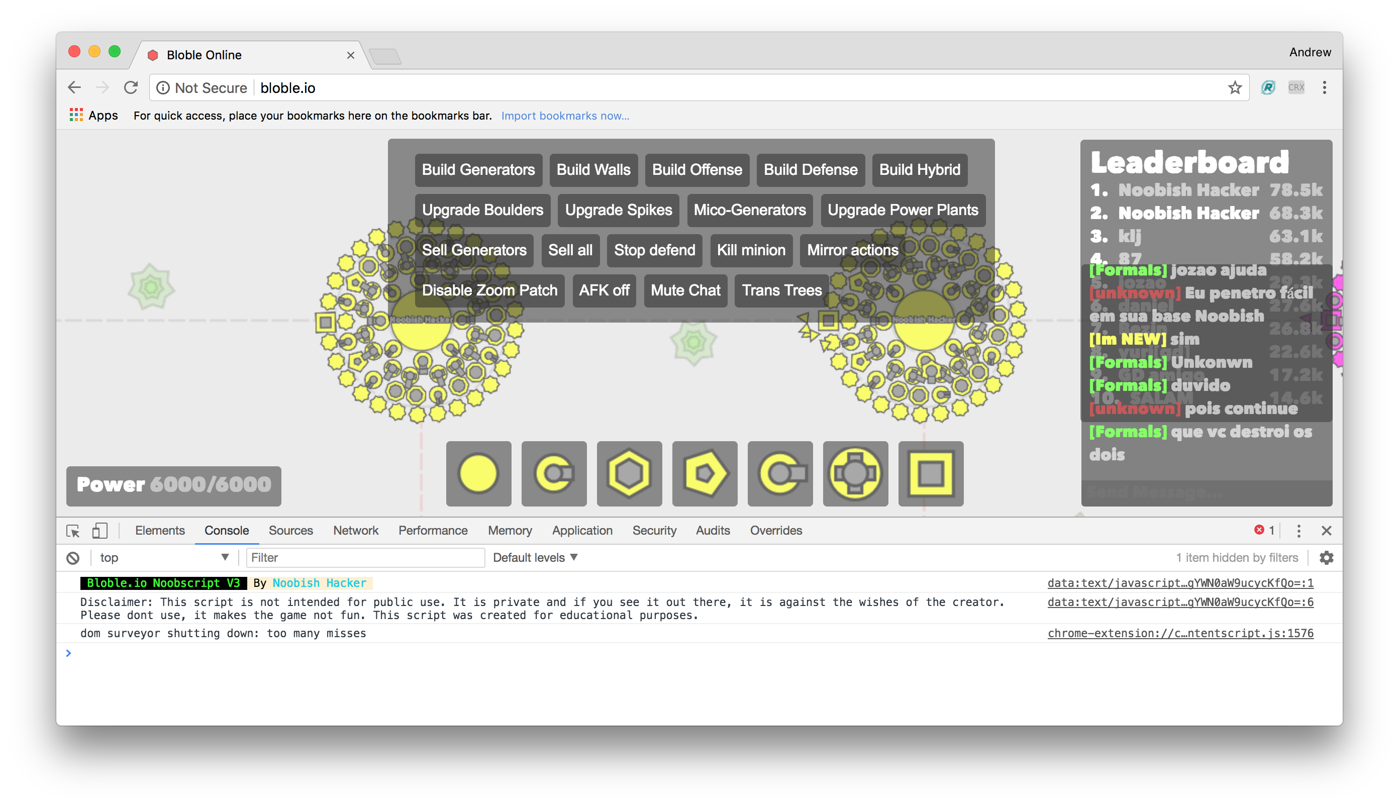This screenshot has width=1399, height=806.
Task: Select the heavy cannon build icon
Action: 779,474
